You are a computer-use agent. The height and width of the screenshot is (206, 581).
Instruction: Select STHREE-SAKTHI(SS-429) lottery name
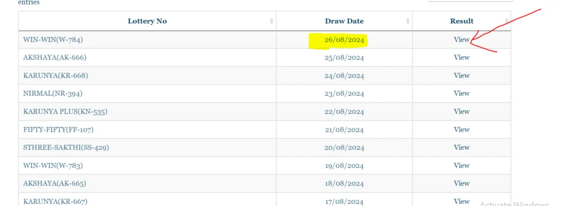coord(66,148)
